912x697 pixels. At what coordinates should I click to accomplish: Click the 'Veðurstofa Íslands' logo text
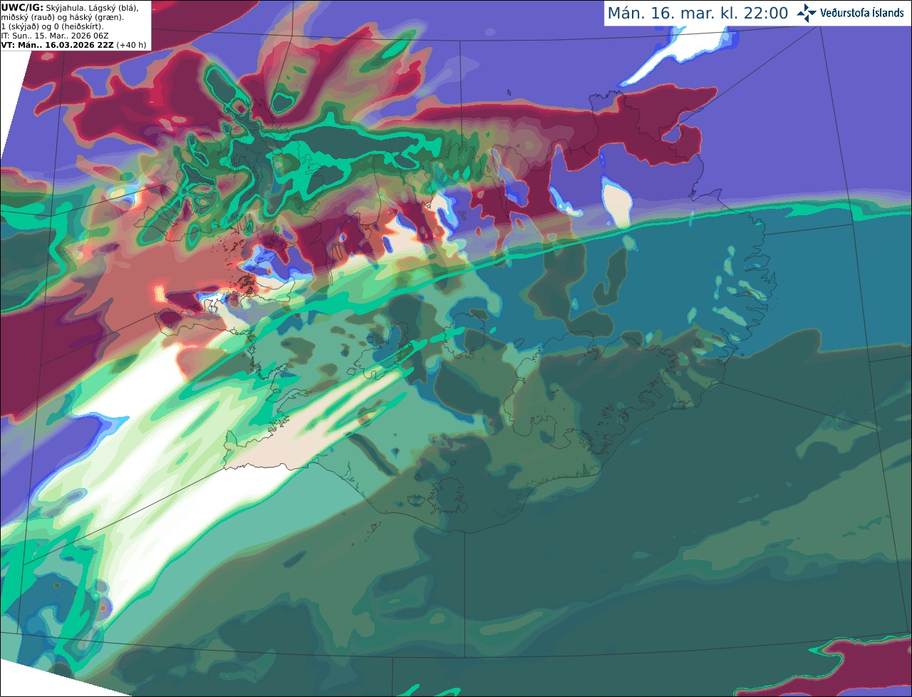861,13
